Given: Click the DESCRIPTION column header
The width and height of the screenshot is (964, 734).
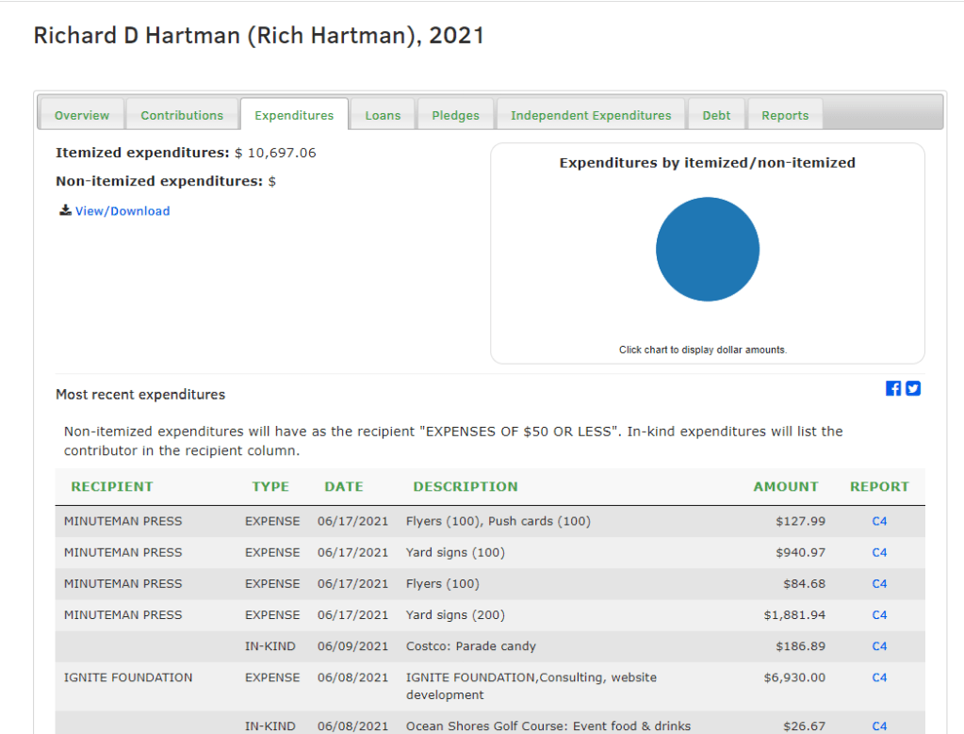Looking at the screenshot, I should (466, 487).
